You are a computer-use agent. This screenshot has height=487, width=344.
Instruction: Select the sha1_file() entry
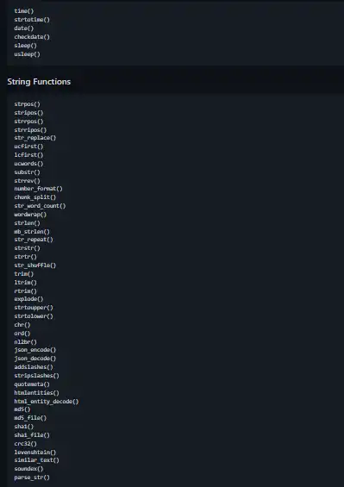pos(32,435)
